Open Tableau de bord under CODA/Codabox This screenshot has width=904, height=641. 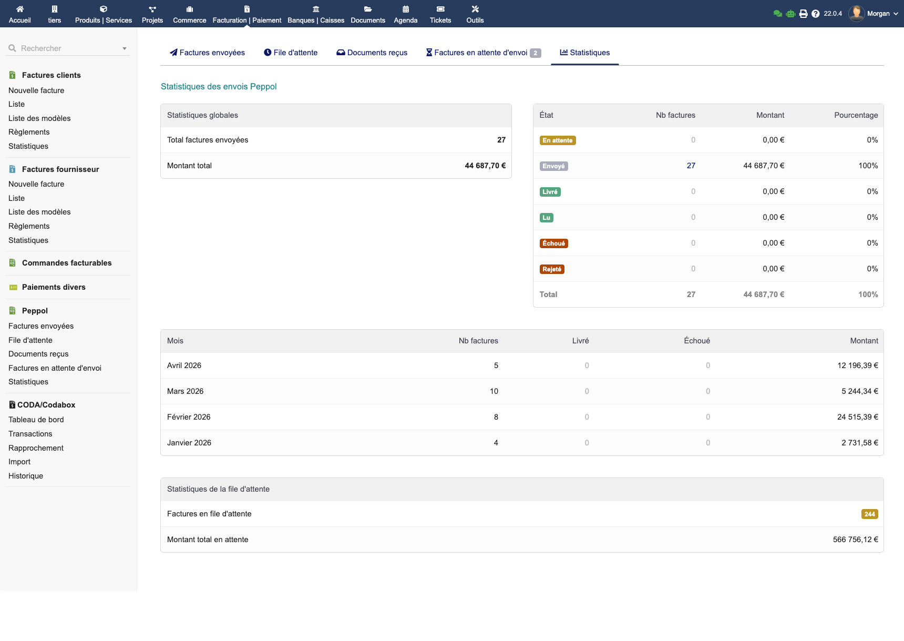pyautogui.click(x=36, y=420)
